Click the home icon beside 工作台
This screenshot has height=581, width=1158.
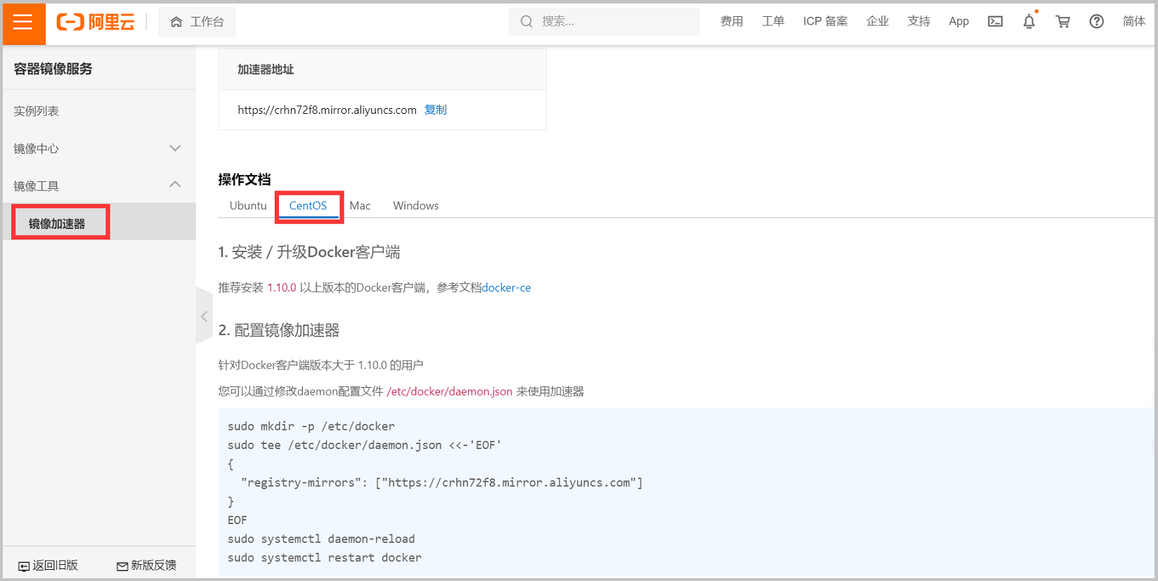point(176,22)
